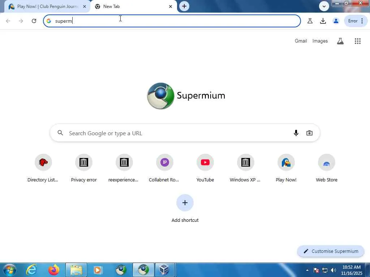The width and height of the screenshot is (370, 277).
Task: Open the Action Center flag icon
Action: pyautogui.click(x=316, y=270)
